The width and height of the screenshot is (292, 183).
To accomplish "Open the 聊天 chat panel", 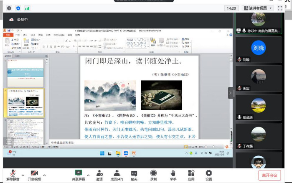I will [134, 173].
